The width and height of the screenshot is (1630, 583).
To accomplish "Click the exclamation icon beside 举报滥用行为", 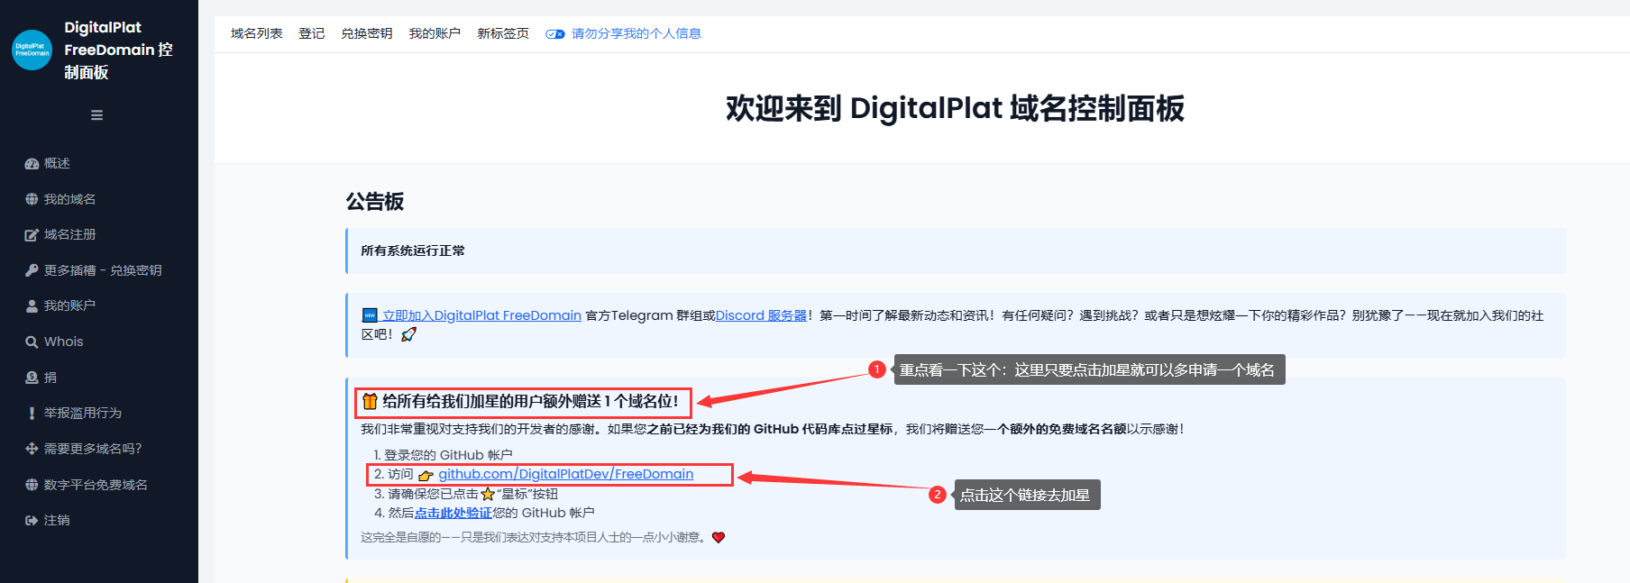I will pyautogui.click(x=32, y=414).
